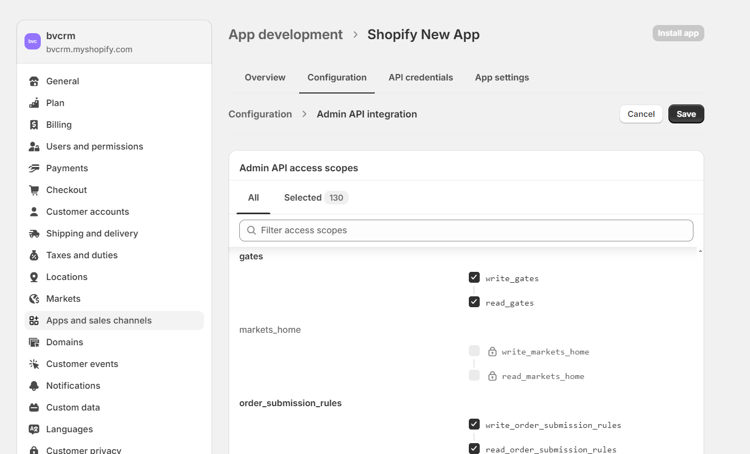This screenshot has height=454, width=750.
Task: Save the Admin API configuration
Action: pyautogui.click(x=686, y=114)
